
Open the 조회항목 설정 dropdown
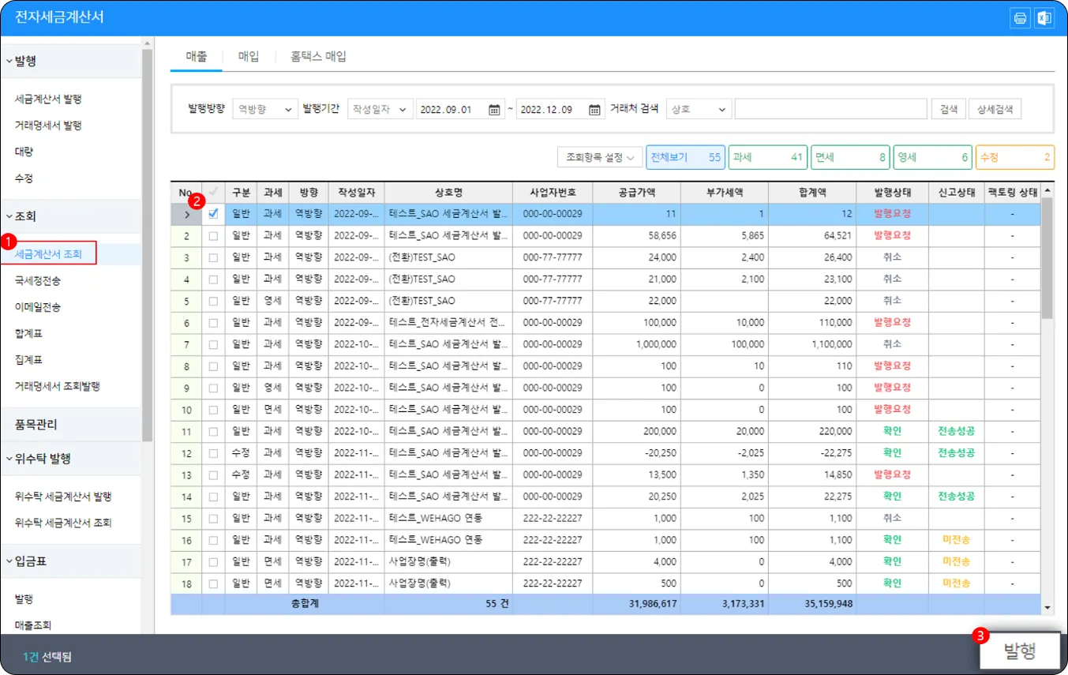(x=600, y=158)
